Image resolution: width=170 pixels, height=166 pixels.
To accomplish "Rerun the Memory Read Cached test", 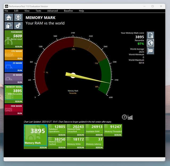I will pyautogui.click(x=57, y=148).
